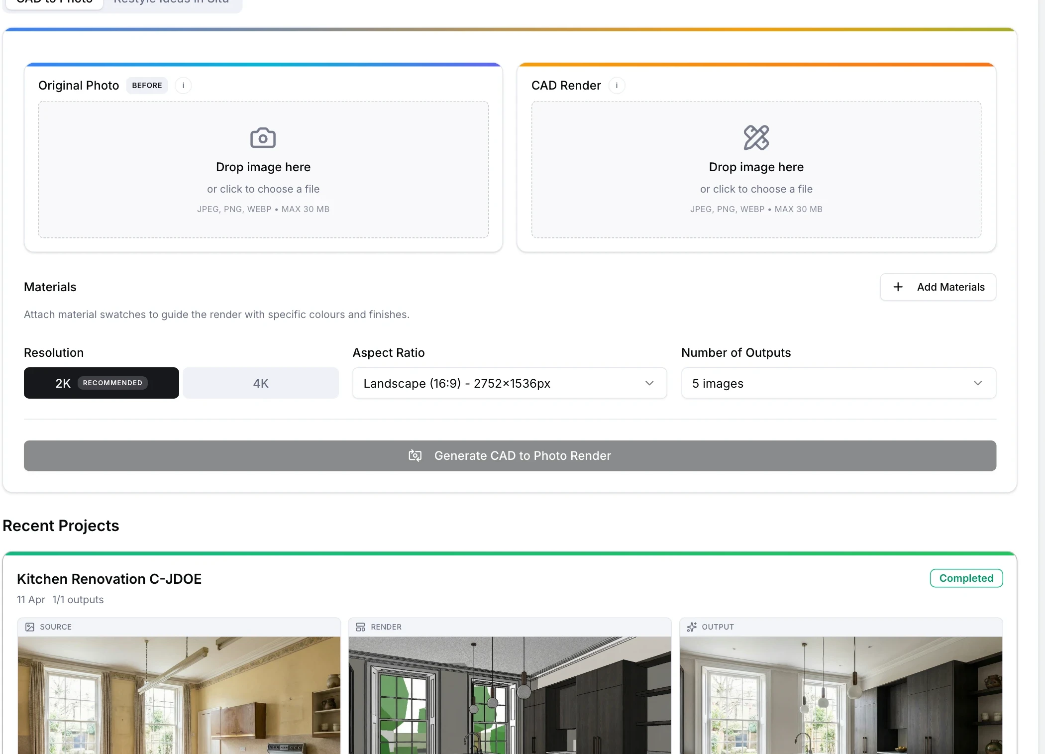Image resolution: width=1045 pixels, height=754 pixels.
Task: Open the info tooltip next to CAD Render
Action: (617, 85)
